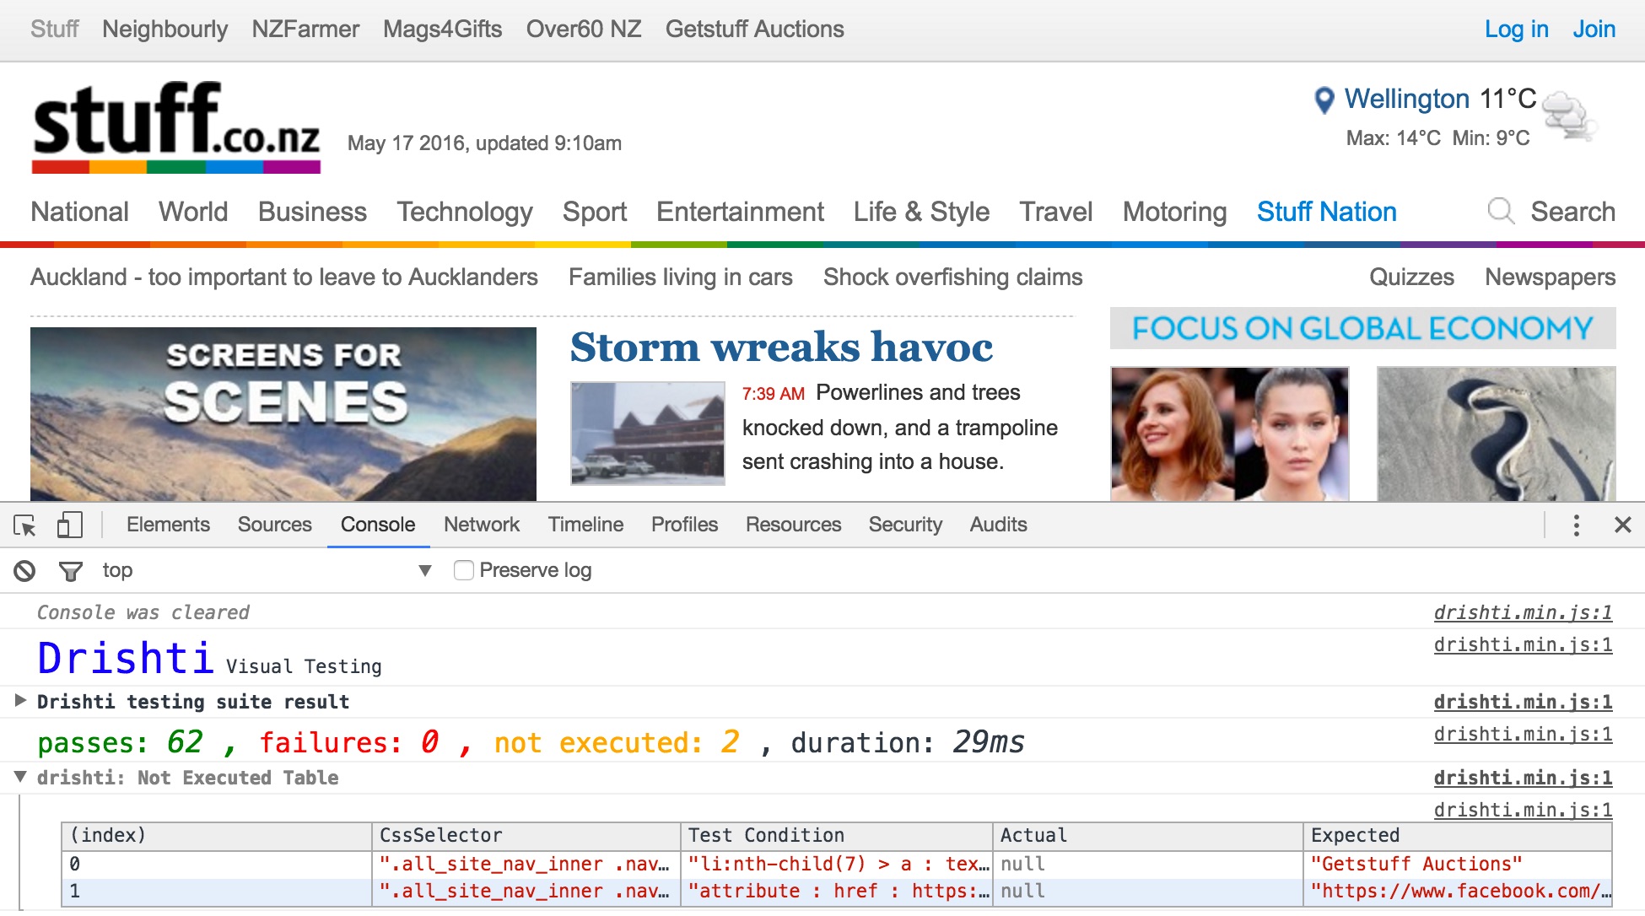Open the Elements tab
Image resolution: width=1645 pixels, height=916 pixels.
tap(168, 525)
